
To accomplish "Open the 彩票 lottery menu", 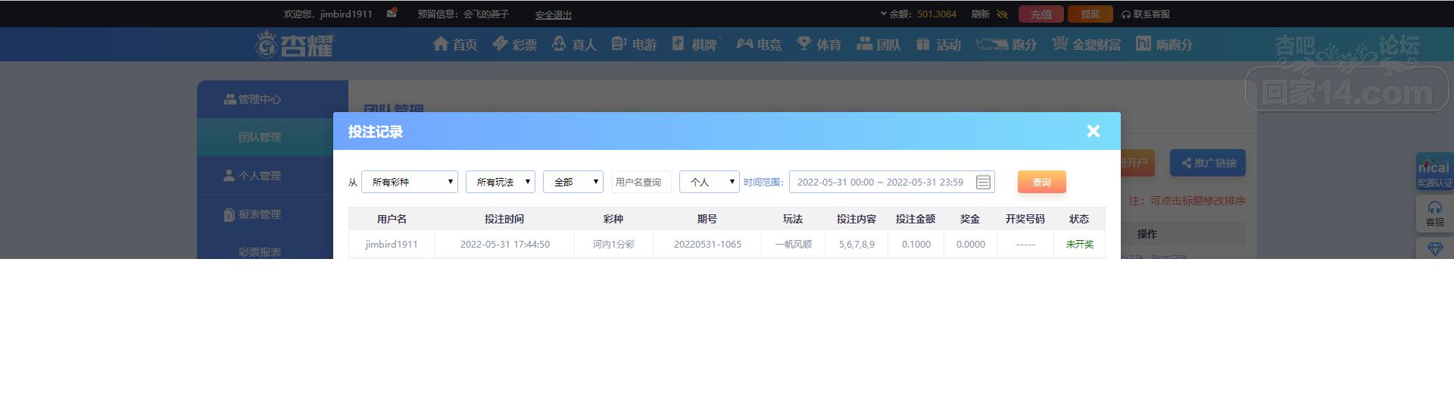I will pos(514,45).
